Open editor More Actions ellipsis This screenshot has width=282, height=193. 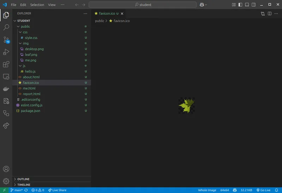pos(276,14)
